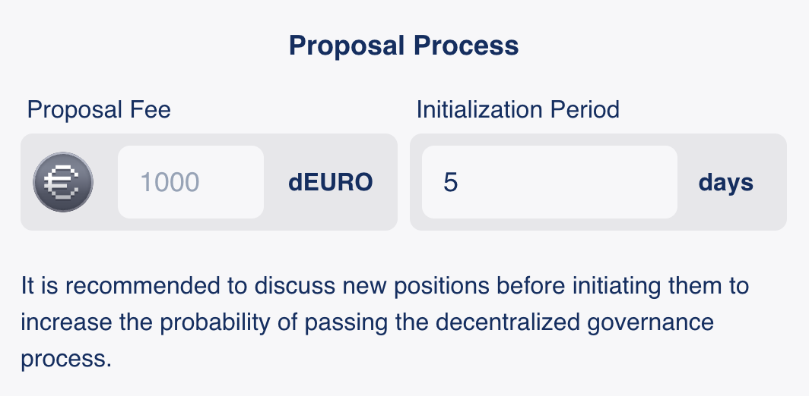Image resolution: width=809 pixels, height=396 pixels.
Task: Focus the Proposal Fee input field
Action: pyautogui.click(x=191, y=182)
